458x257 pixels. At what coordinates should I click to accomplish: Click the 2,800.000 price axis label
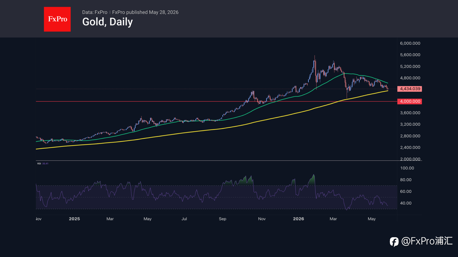410,136
